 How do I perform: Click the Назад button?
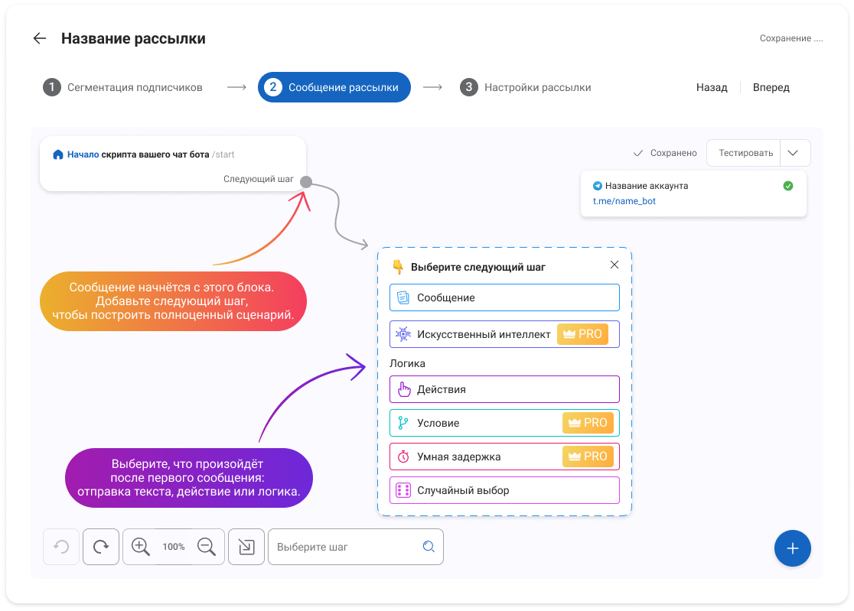(x=712, y=88)
